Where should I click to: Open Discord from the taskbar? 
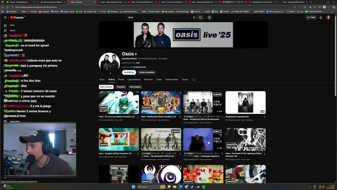(x=186, y=187)
